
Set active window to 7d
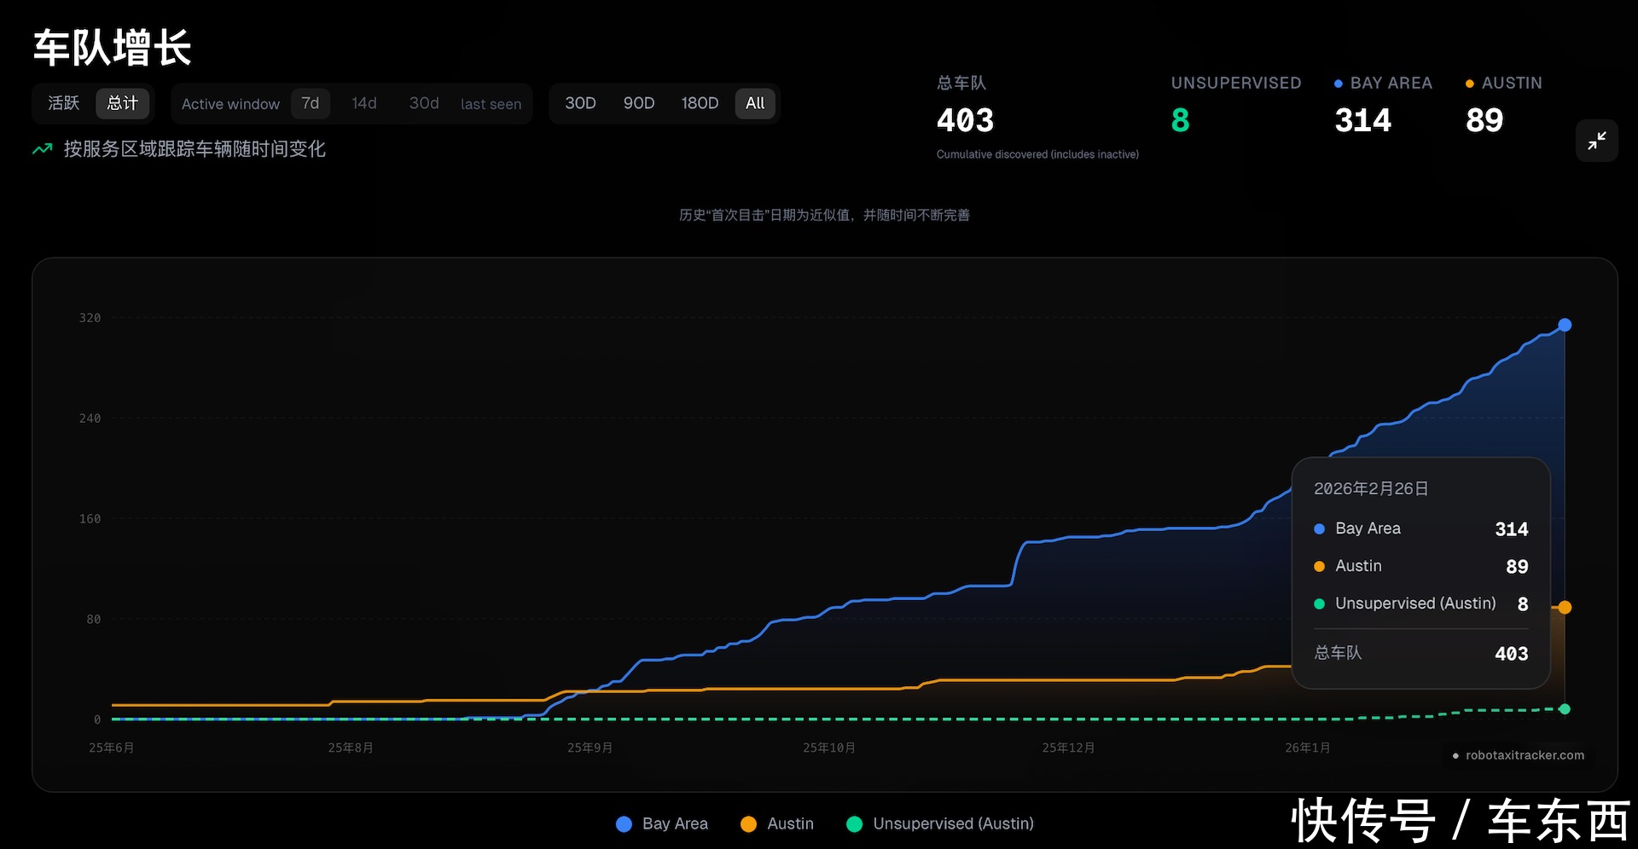[311, 103]
